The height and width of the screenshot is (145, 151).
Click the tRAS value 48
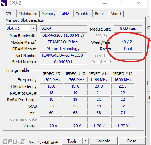tap(99, 106)
